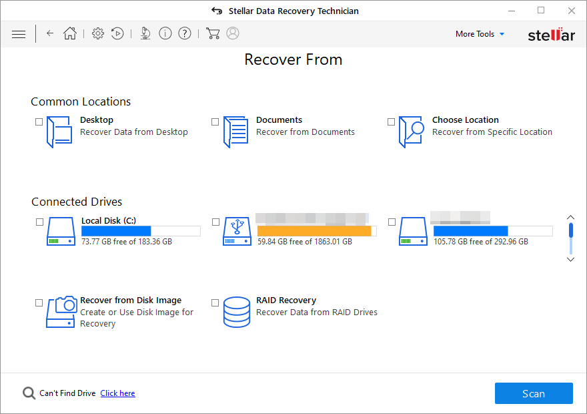Click the Choose Location magnifier folder icon

(412, 132)
